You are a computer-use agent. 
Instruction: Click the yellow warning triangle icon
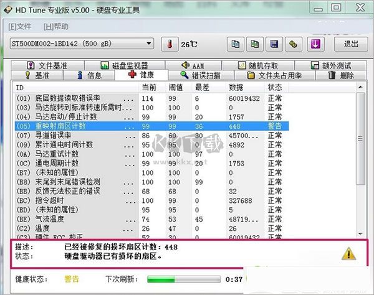click(x=348, y=254)
